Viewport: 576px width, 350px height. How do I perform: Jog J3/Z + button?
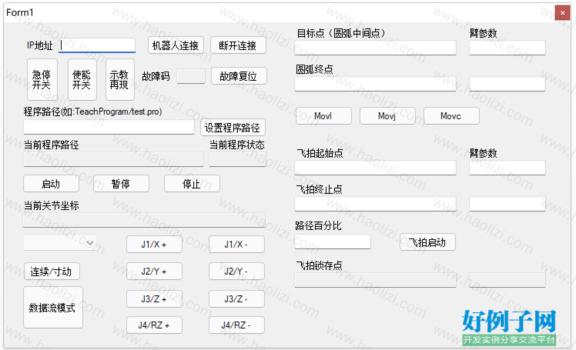click(x=154, y=299)
